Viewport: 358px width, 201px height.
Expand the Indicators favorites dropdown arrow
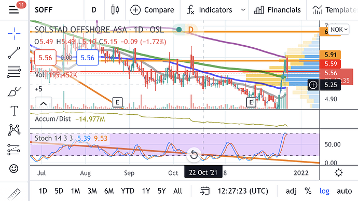coord(243,10)
